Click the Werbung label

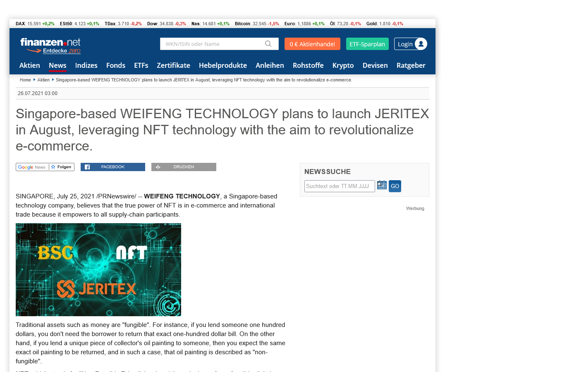tap(415, 208)
